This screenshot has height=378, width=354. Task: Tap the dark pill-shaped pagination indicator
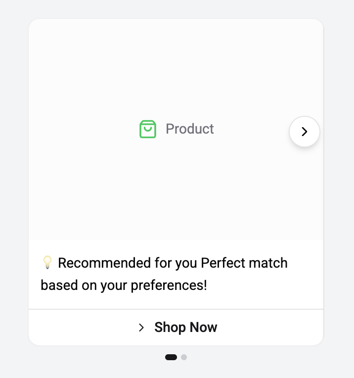[x=171, y=357]
